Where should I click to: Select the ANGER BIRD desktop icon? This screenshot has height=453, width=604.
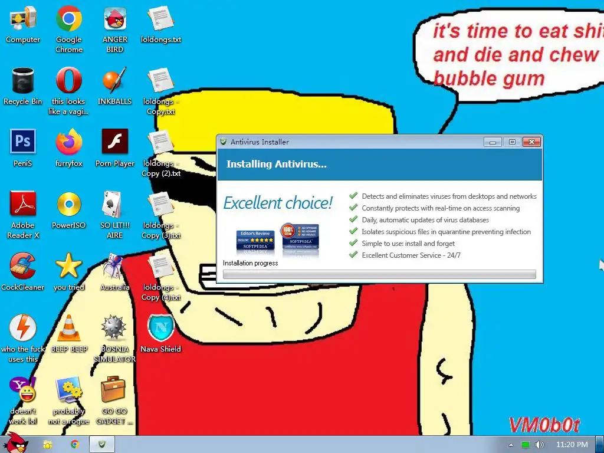click(115, 29)
